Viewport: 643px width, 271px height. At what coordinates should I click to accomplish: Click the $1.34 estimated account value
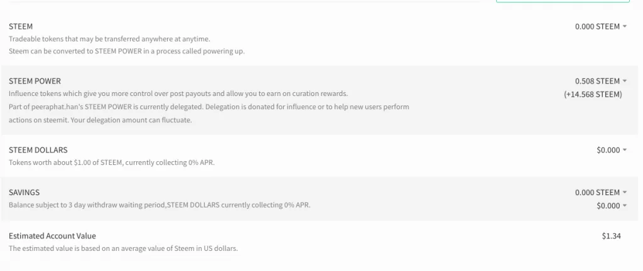point(611,236)
